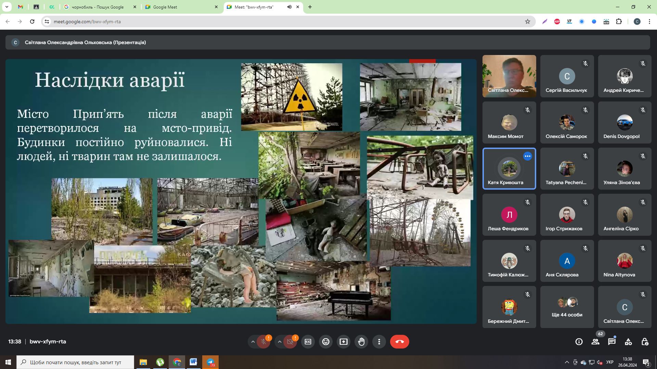Open the Chrome profile avatar
This screenshot has height=369, width=657.
[x=637, y=22]
